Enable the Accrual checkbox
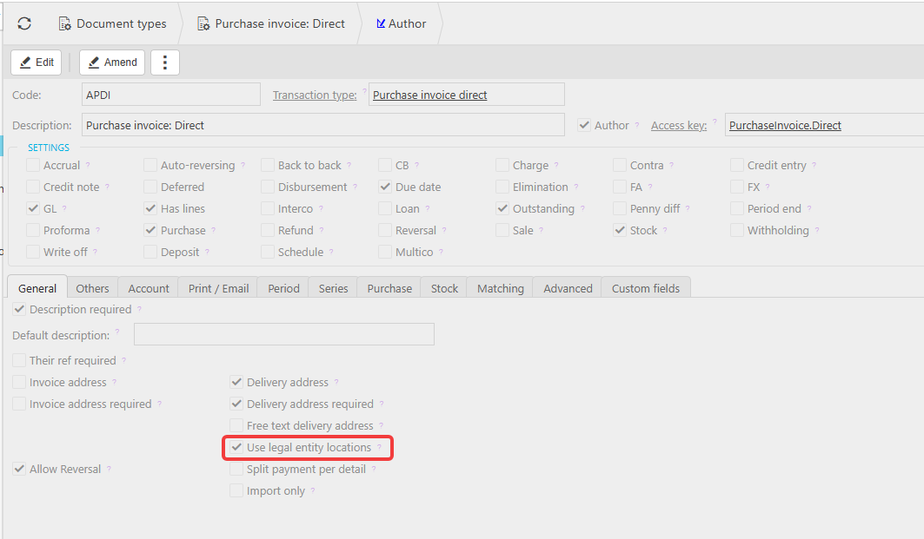 pos(33,166)
